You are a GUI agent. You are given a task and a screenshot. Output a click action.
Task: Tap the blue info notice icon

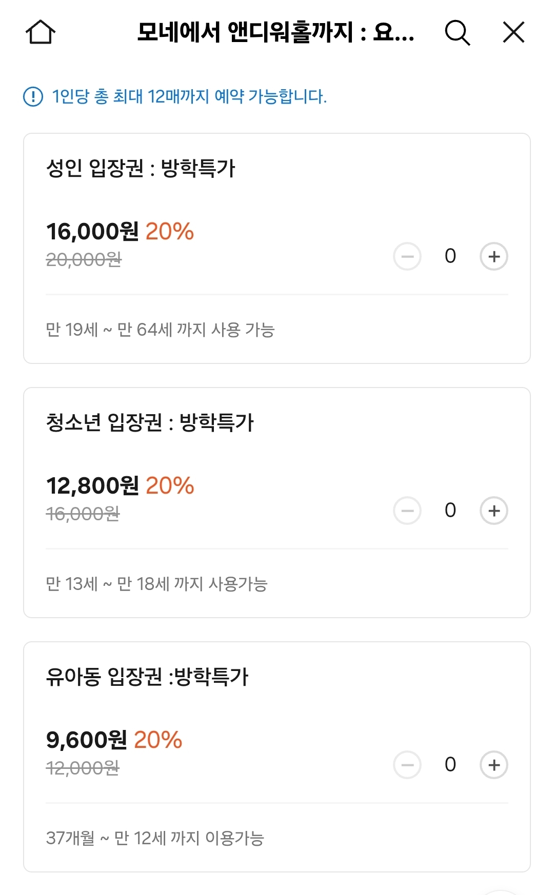(x=33, y=96)
